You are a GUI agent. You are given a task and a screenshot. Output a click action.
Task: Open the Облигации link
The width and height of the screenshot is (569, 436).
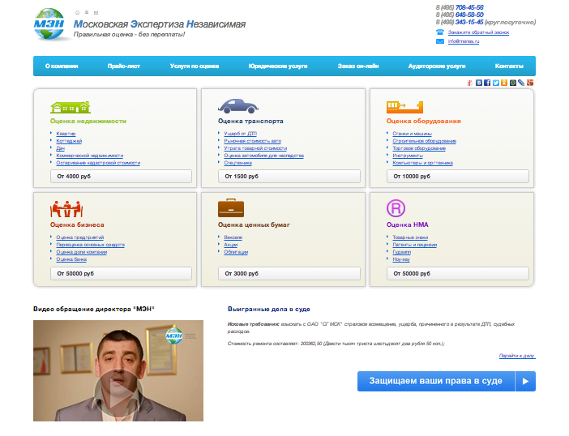coord(236,252)
